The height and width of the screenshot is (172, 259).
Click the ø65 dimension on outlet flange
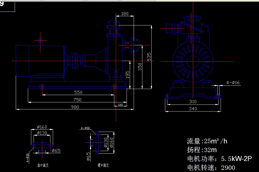(x=56, y=151)
